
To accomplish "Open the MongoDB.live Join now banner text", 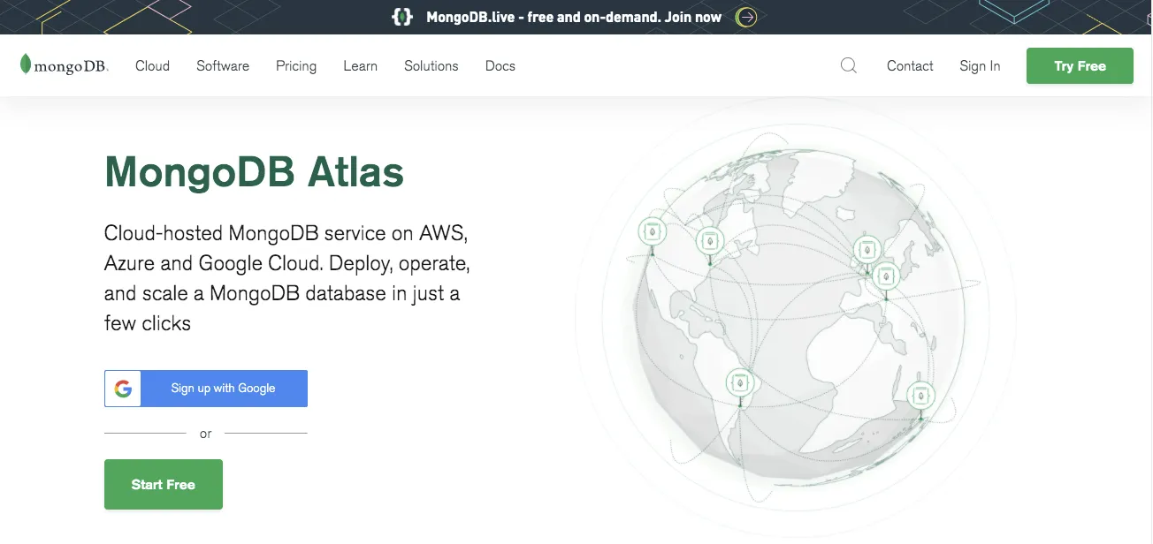I will coord(574,17).
